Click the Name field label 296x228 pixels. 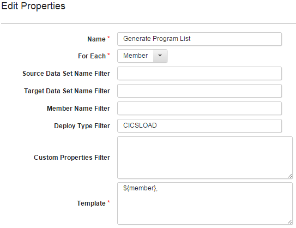(x=96, y=39)
